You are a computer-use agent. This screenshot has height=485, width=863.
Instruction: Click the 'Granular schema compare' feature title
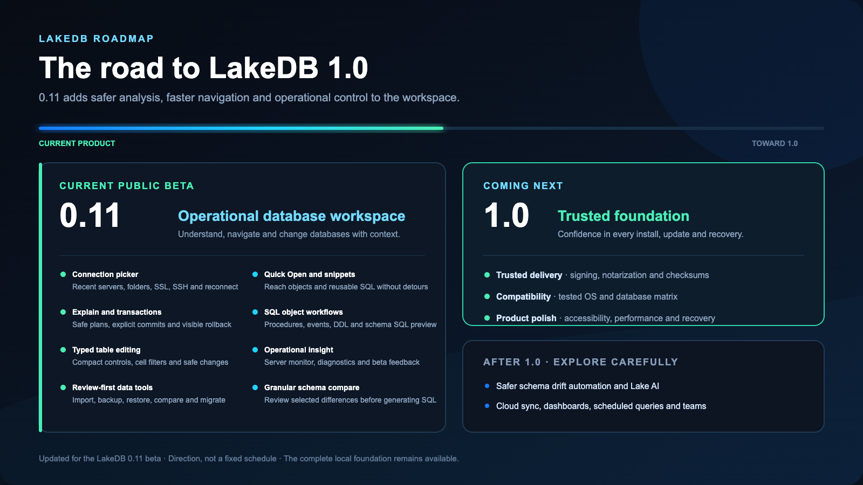point(312,387)
